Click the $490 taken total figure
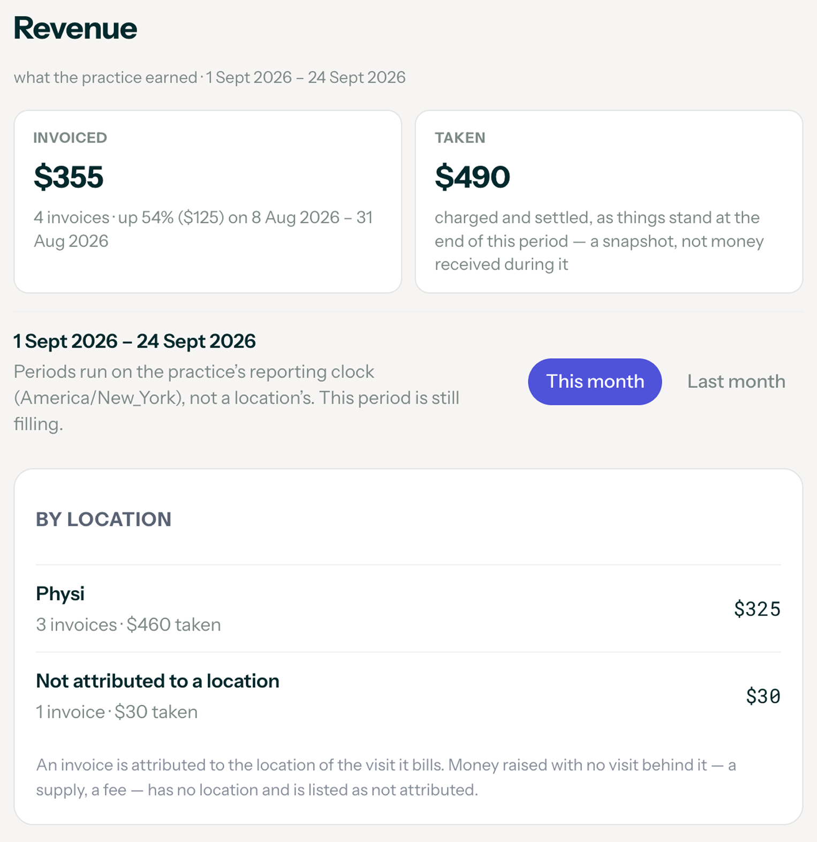This screenshot has height=842, width=817. pos(472,177)
